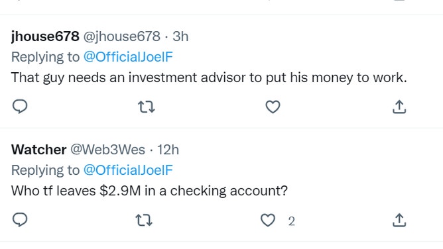Image resolution: width=443 pixels, height=249 pixels.
Task: Select 'Replying to' text in Watcher's tweet
Action: (45, 170)
